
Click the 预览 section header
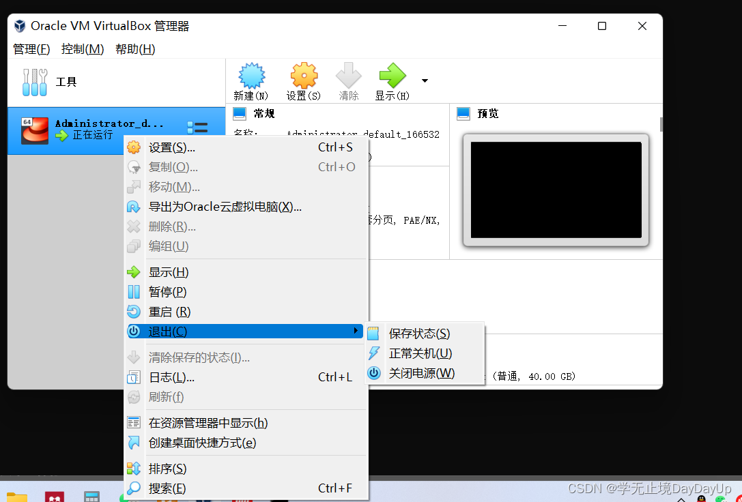pos(488,114)
